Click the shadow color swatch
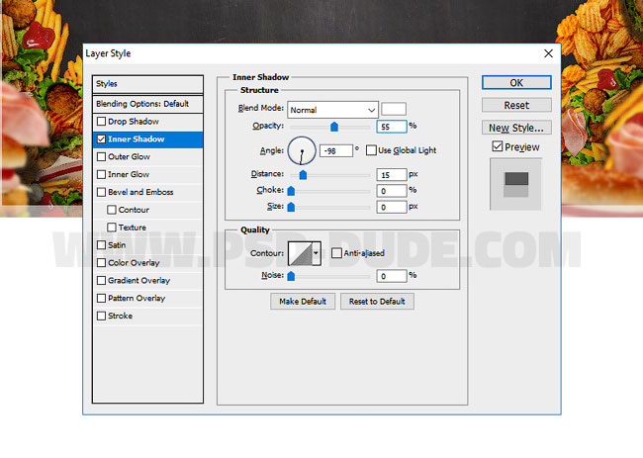 pyautogui.click(x=394, y=109)
